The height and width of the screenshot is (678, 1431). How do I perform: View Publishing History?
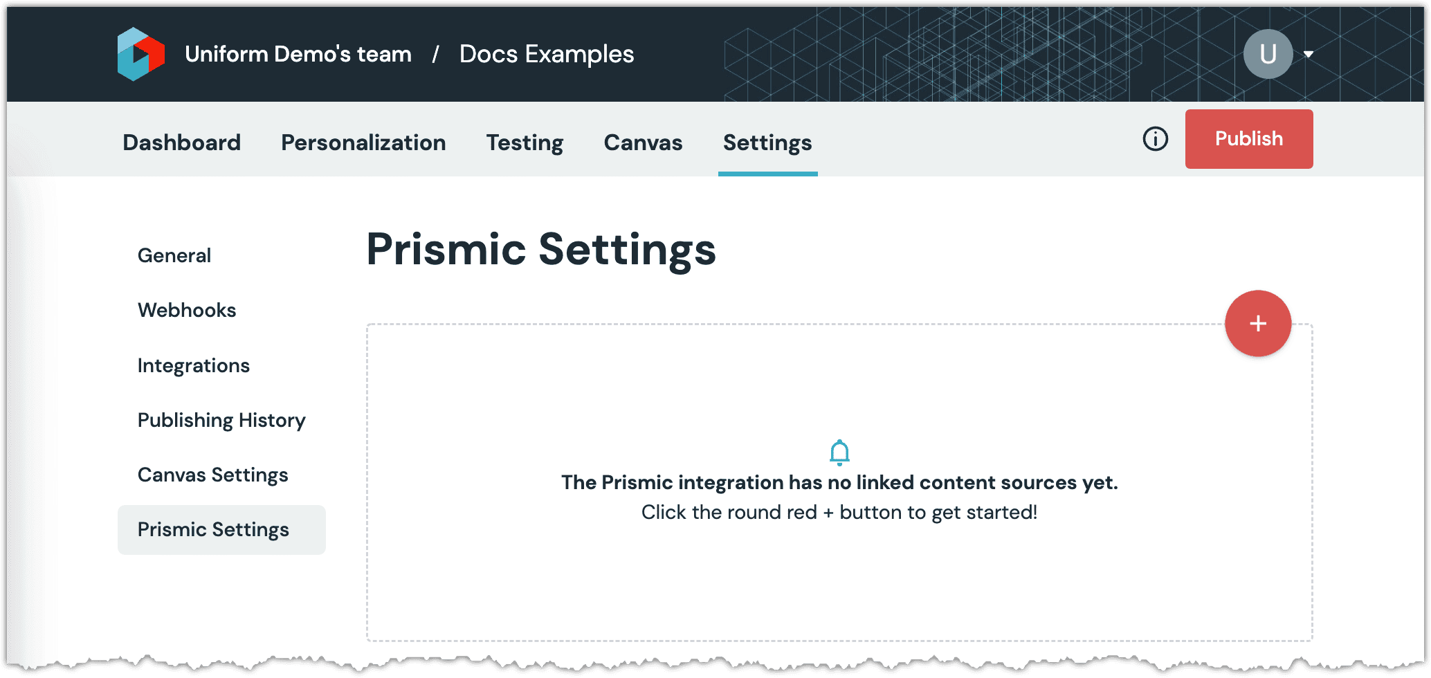tap(221, 420)
